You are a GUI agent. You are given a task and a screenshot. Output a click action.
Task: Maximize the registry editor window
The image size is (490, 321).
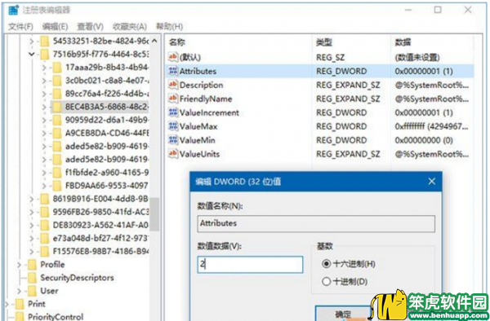click(x=438, y=10)
